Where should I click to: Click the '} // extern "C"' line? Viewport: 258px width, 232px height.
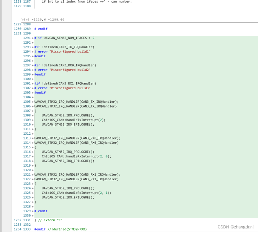point(48,220)
